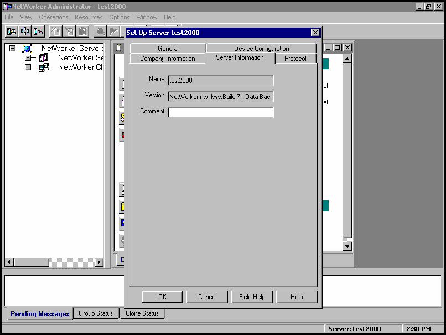Open the Window menu
This screenshot has width=446, height=335.
coord(147,17)
